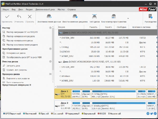Image resolution: width=158 pixels, height=119 pixels.
Task: Select Диск 2 header row in list
Action: [108, 62]
